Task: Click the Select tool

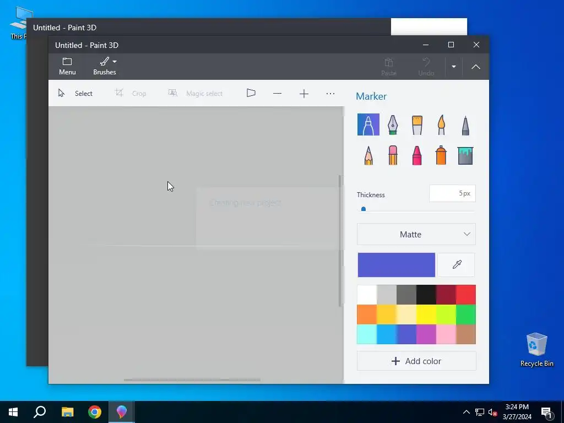Action: (x=75, y=94)
